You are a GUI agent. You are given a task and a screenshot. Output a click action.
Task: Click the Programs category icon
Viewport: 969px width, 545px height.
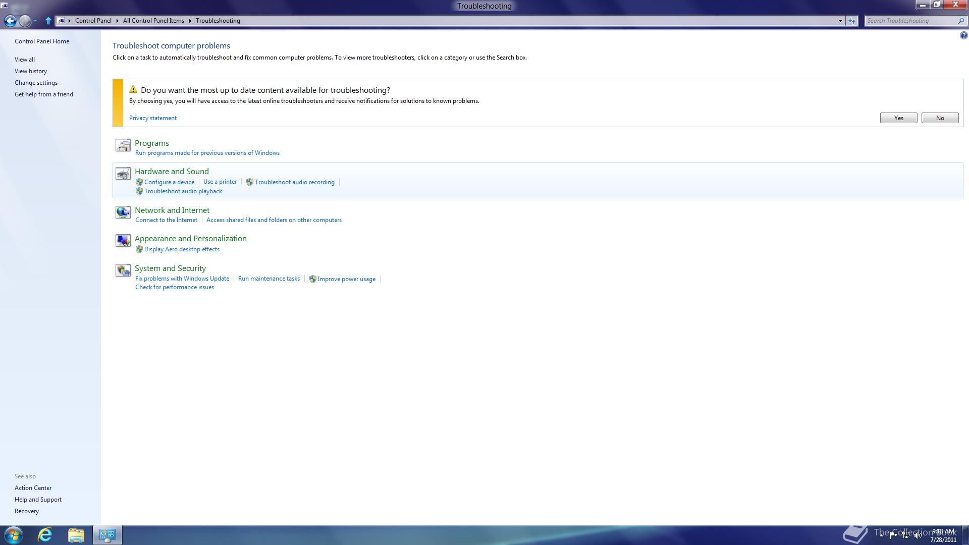(123, 145)
